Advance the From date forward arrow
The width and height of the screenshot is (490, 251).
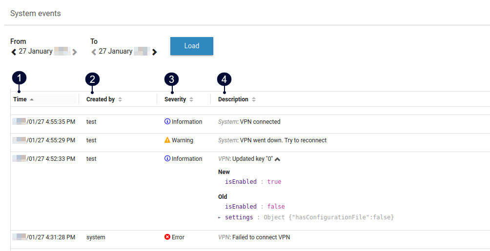pos(75,52)
